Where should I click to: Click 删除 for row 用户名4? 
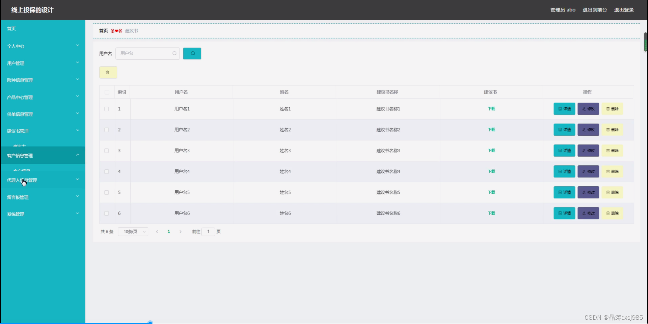click(x=612, y=171)
